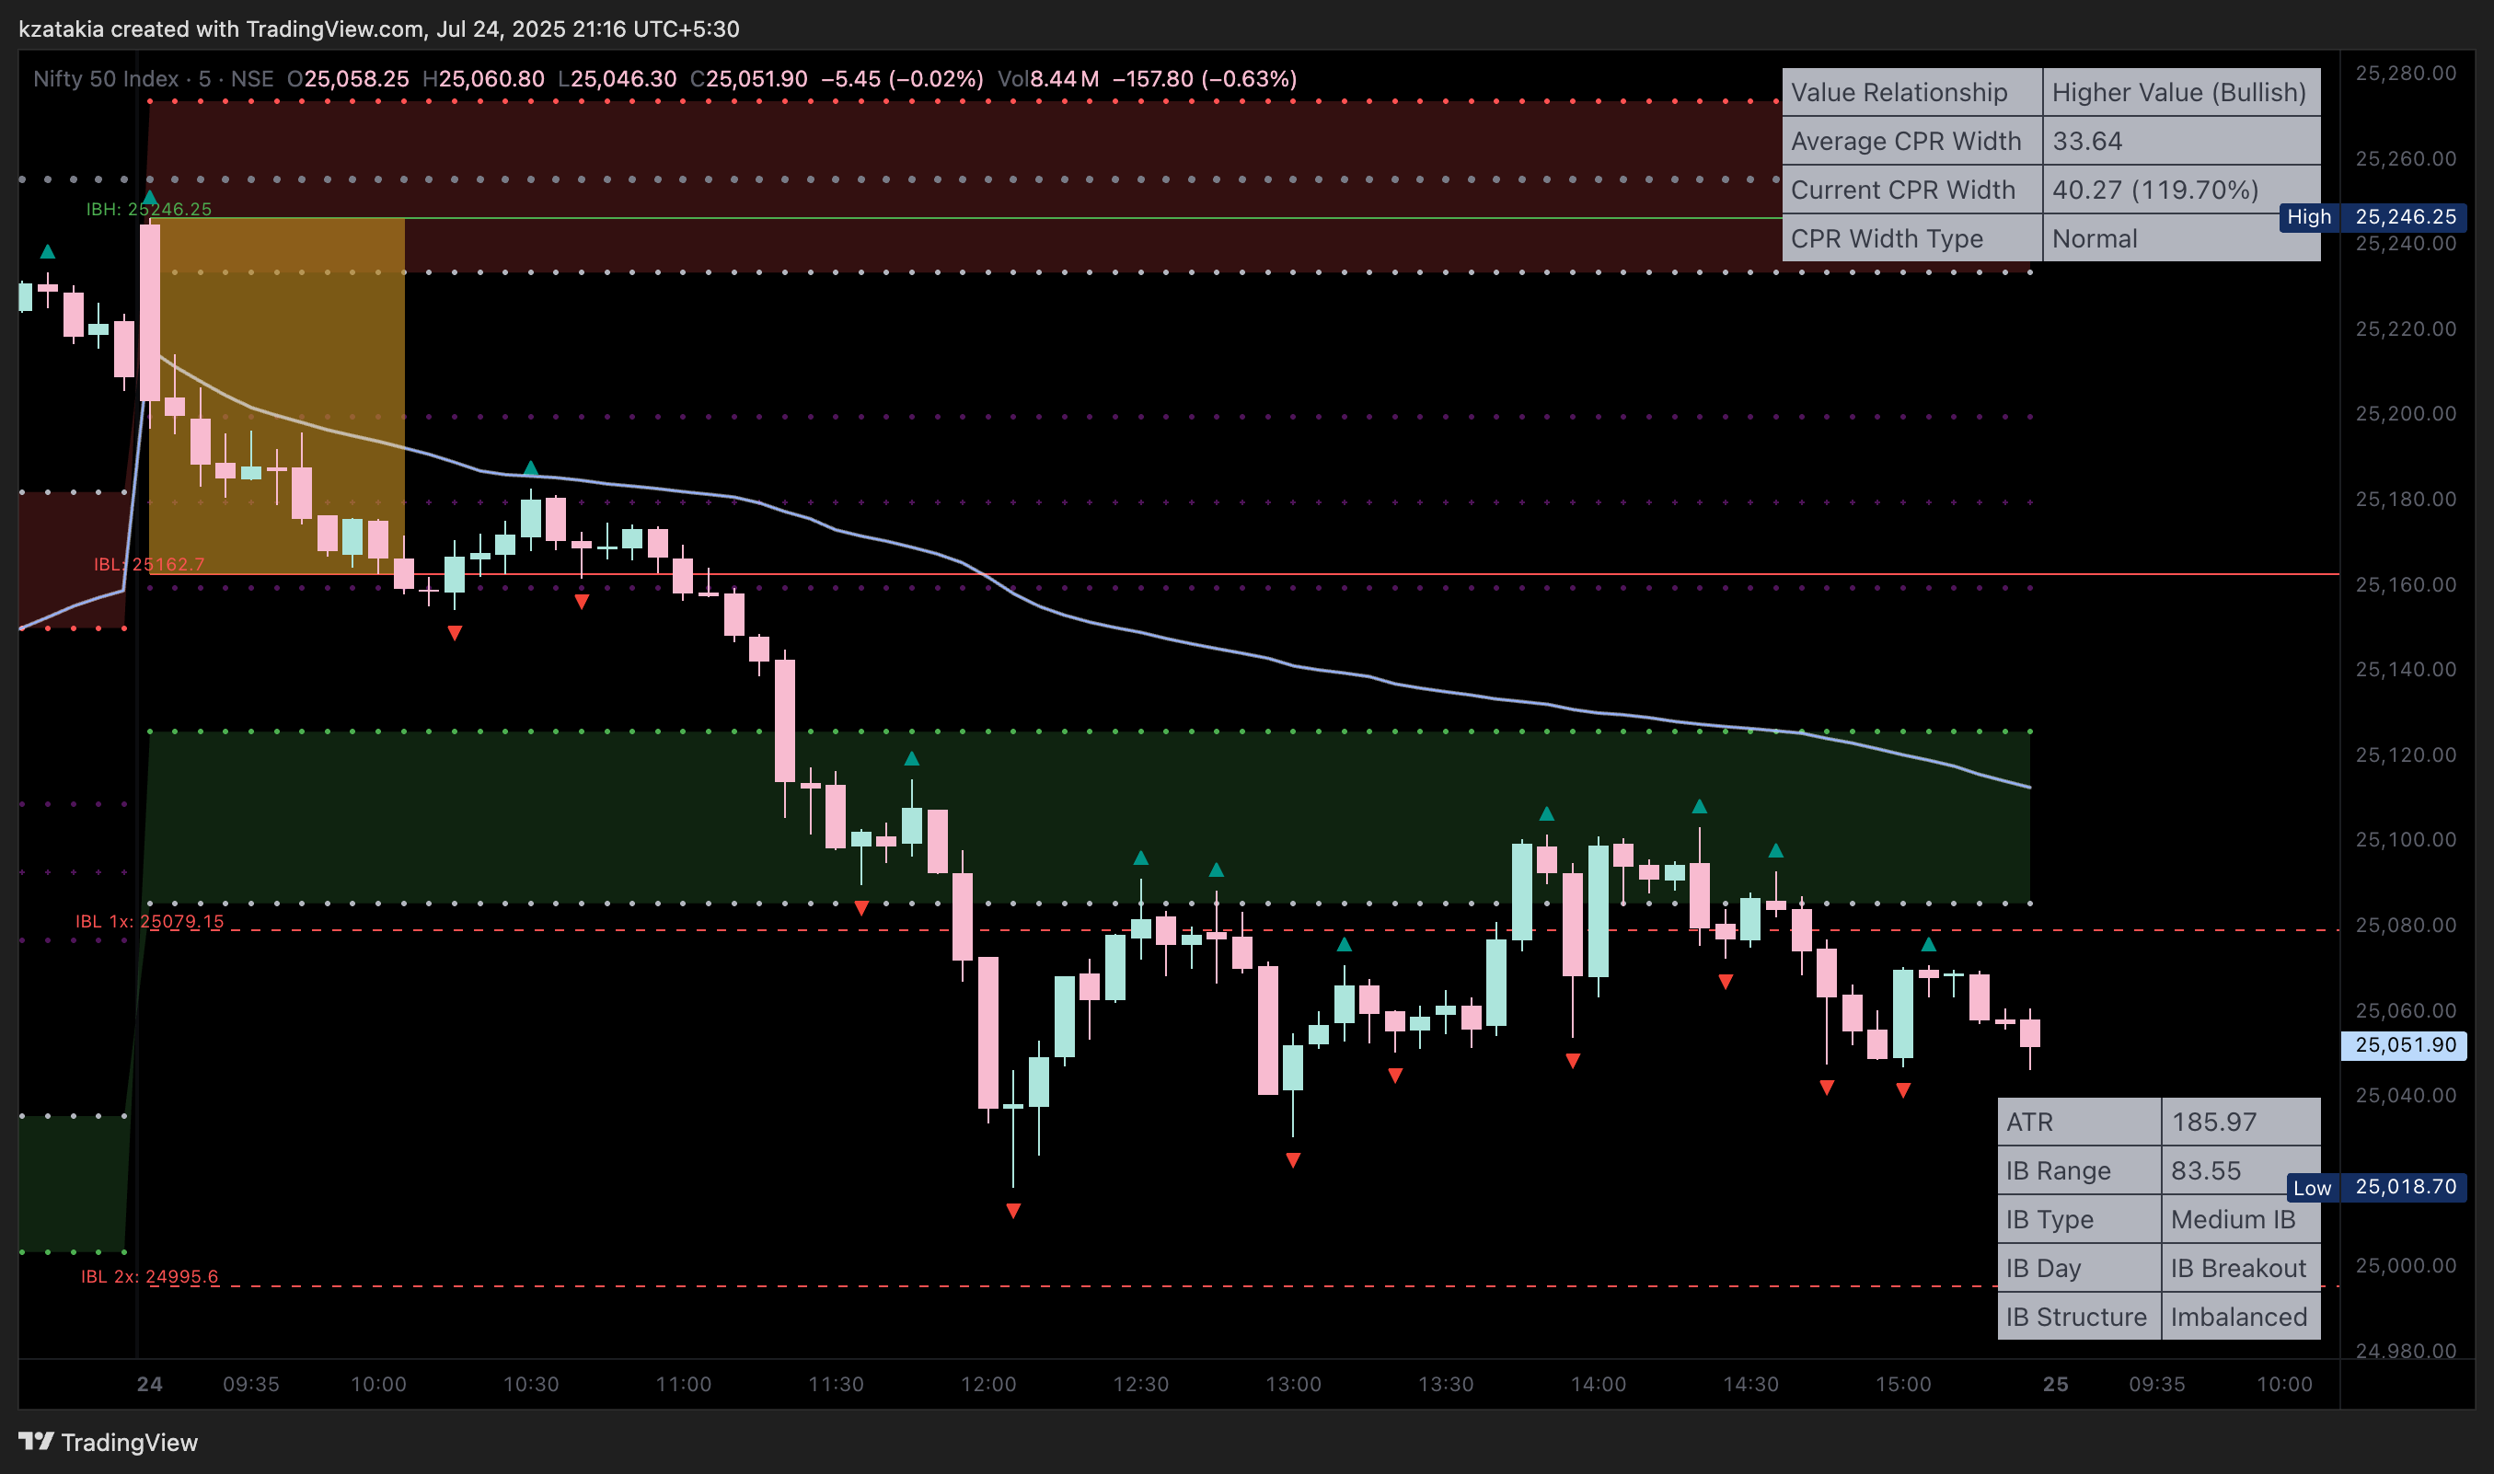
Task: Click the header text 'kzatakia created with TradingView.com'
Action: coord(224,29)
